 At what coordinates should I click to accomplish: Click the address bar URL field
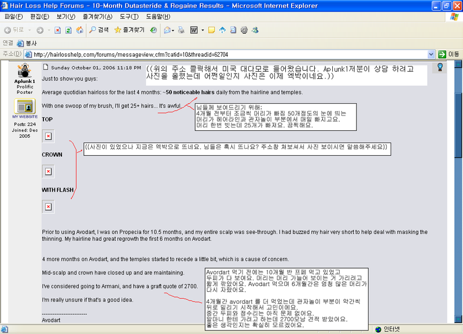[x=226, y=54]
